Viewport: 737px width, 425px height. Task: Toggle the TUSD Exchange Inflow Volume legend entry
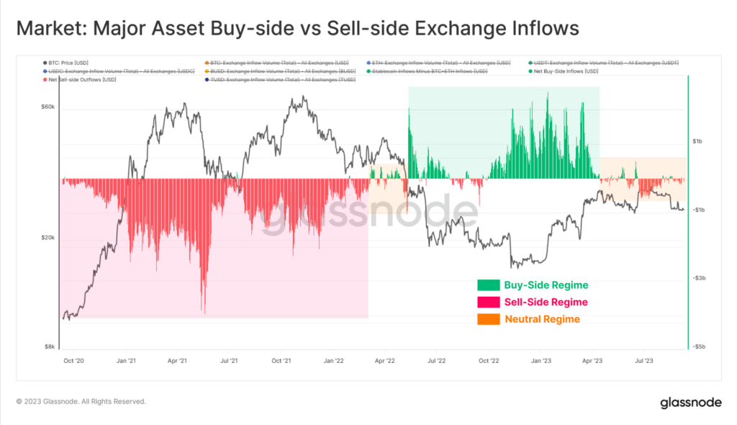280,79
